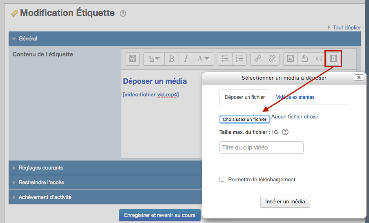Insert a numbered list
The width and height of the screenshot is (369, 223).
239,59
